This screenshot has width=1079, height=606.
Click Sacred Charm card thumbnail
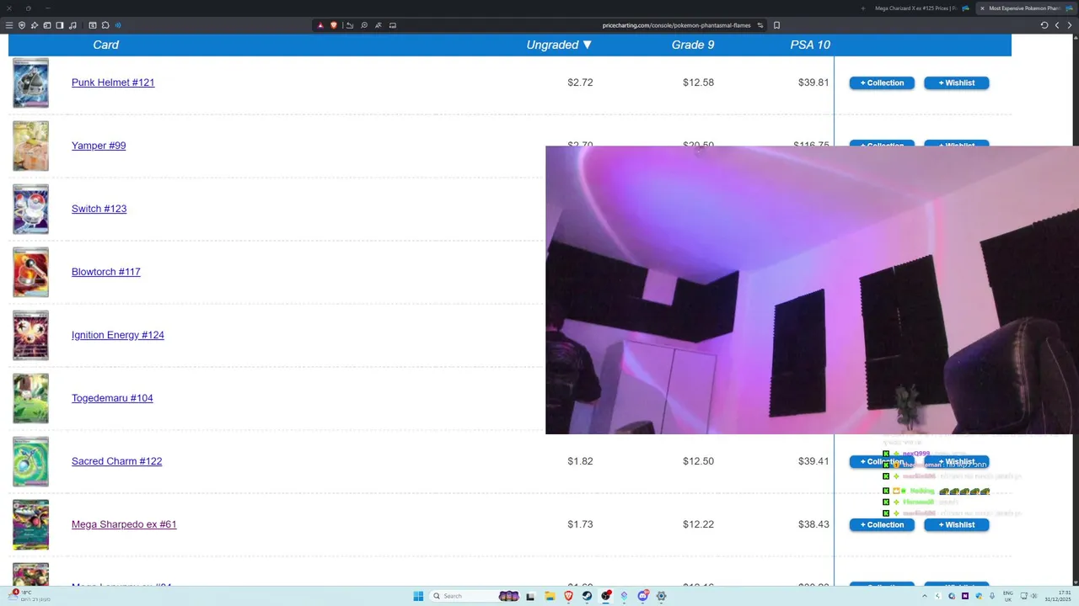(30, 461)
